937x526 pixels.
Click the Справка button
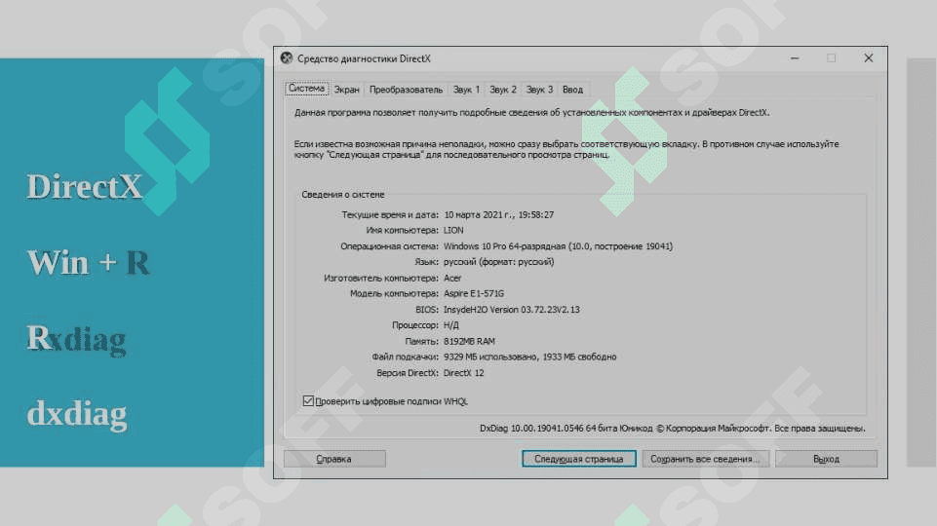(x=334, y=459)
